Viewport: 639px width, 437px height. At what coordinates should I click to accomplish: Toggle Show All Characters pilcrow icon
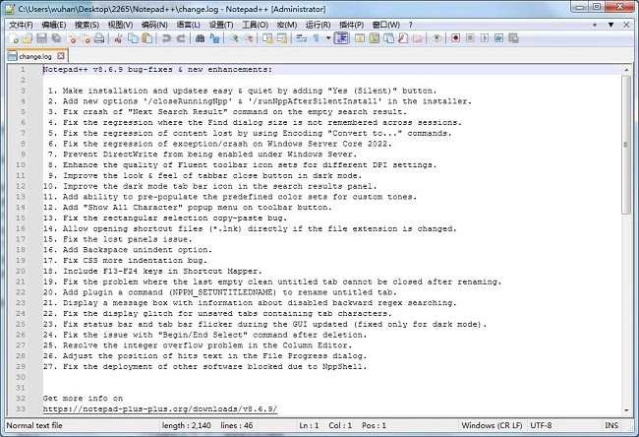pos(316,38)
